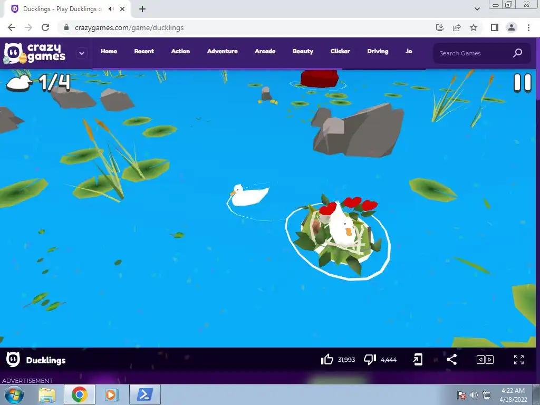Click the duckling counter 1/4
540x405 pixels.
pyautogui.click(x=54, y=82)
